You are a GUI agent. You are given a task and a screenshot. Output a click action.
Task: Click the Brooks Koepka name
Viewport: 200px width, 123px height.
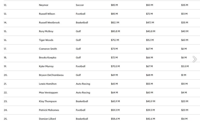[48, 58]
